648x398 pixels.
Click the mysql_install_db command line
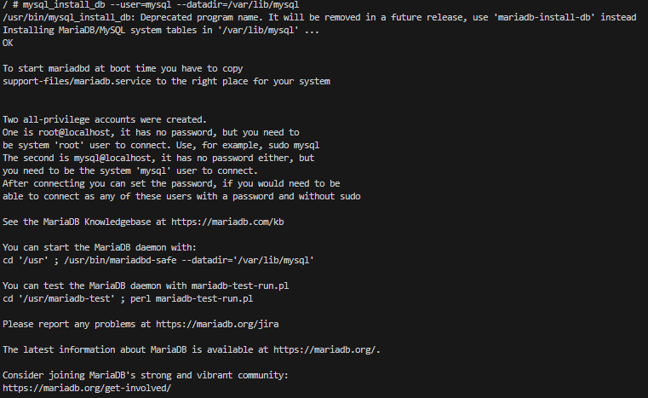[x=151, y=5]
